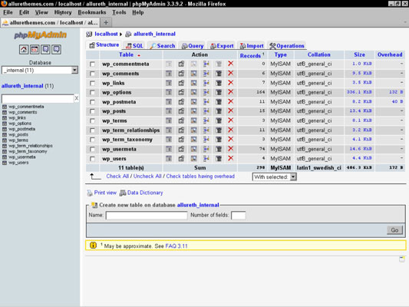Drop wp_posts table red X

coord(230,111)
